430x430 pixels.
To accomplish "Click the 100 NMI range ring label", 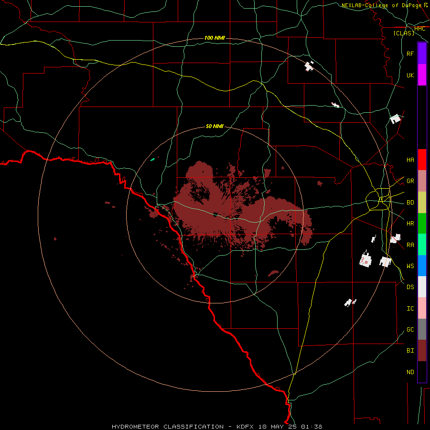I will tap(215, 38).
